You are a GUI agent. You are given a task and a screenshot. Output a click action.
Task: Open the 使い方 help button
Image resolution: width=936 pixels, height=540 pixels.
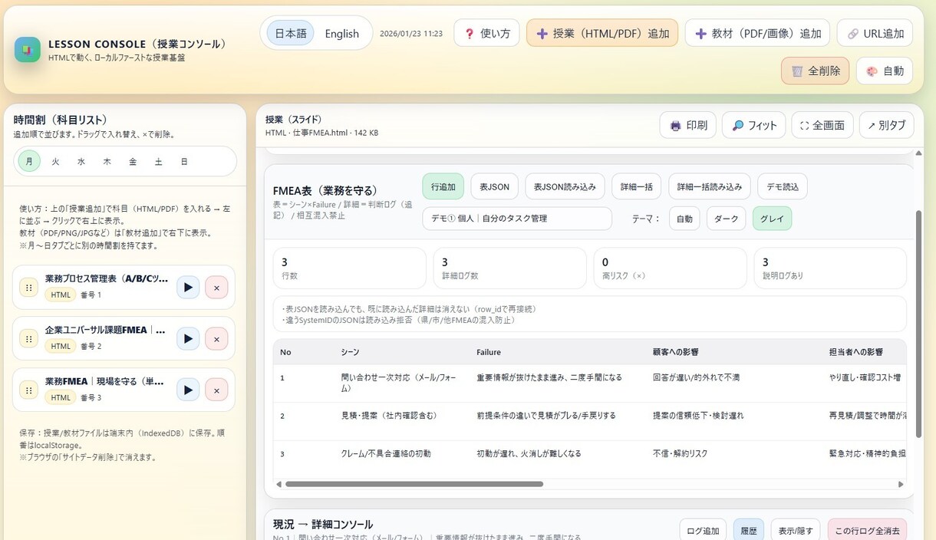pos(486,33)
